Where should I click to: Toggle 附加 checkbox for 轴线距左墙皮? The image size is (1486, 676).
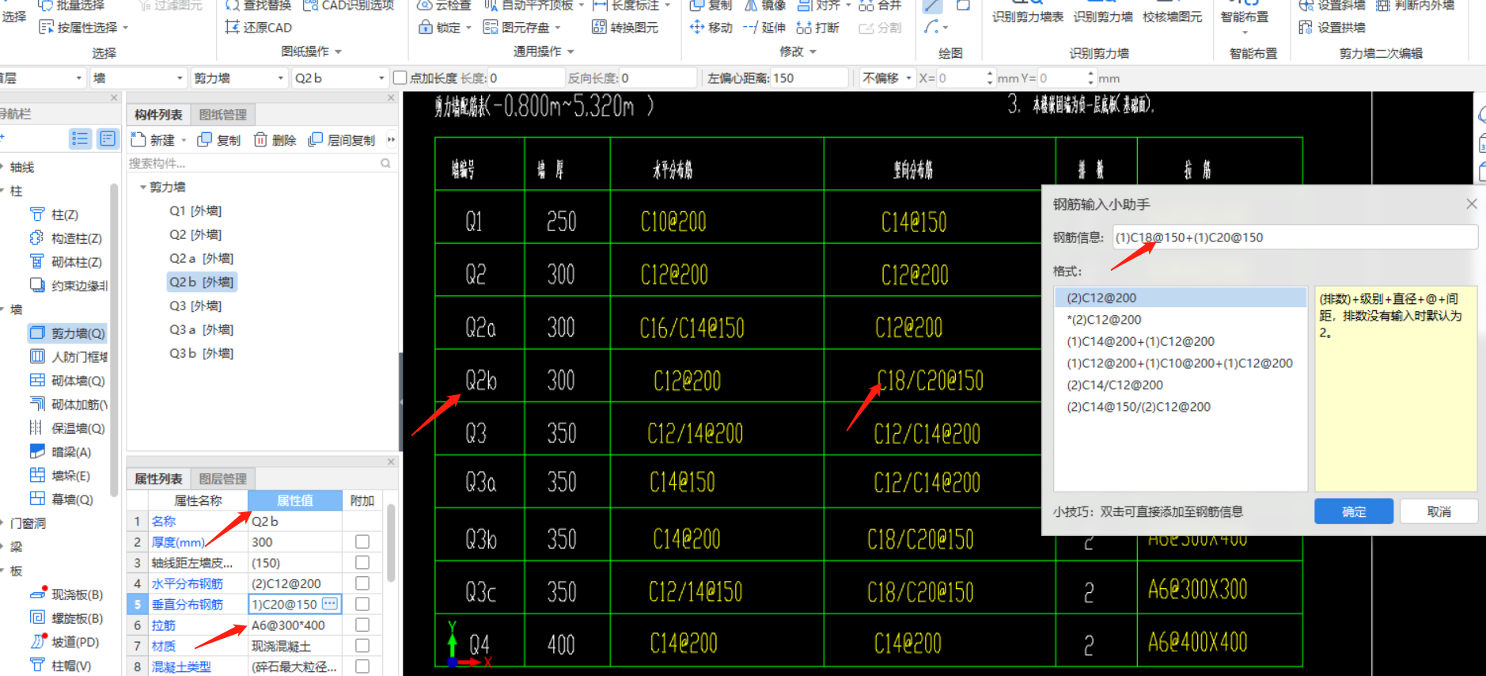pos(362,562)
